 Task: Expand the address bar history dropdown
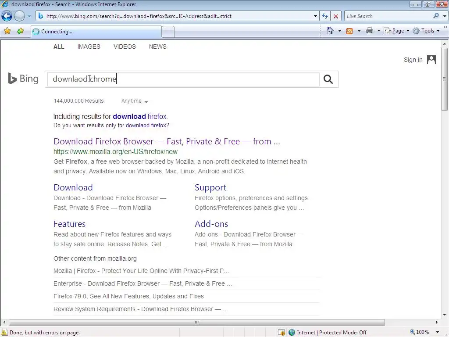pos(315,16)
